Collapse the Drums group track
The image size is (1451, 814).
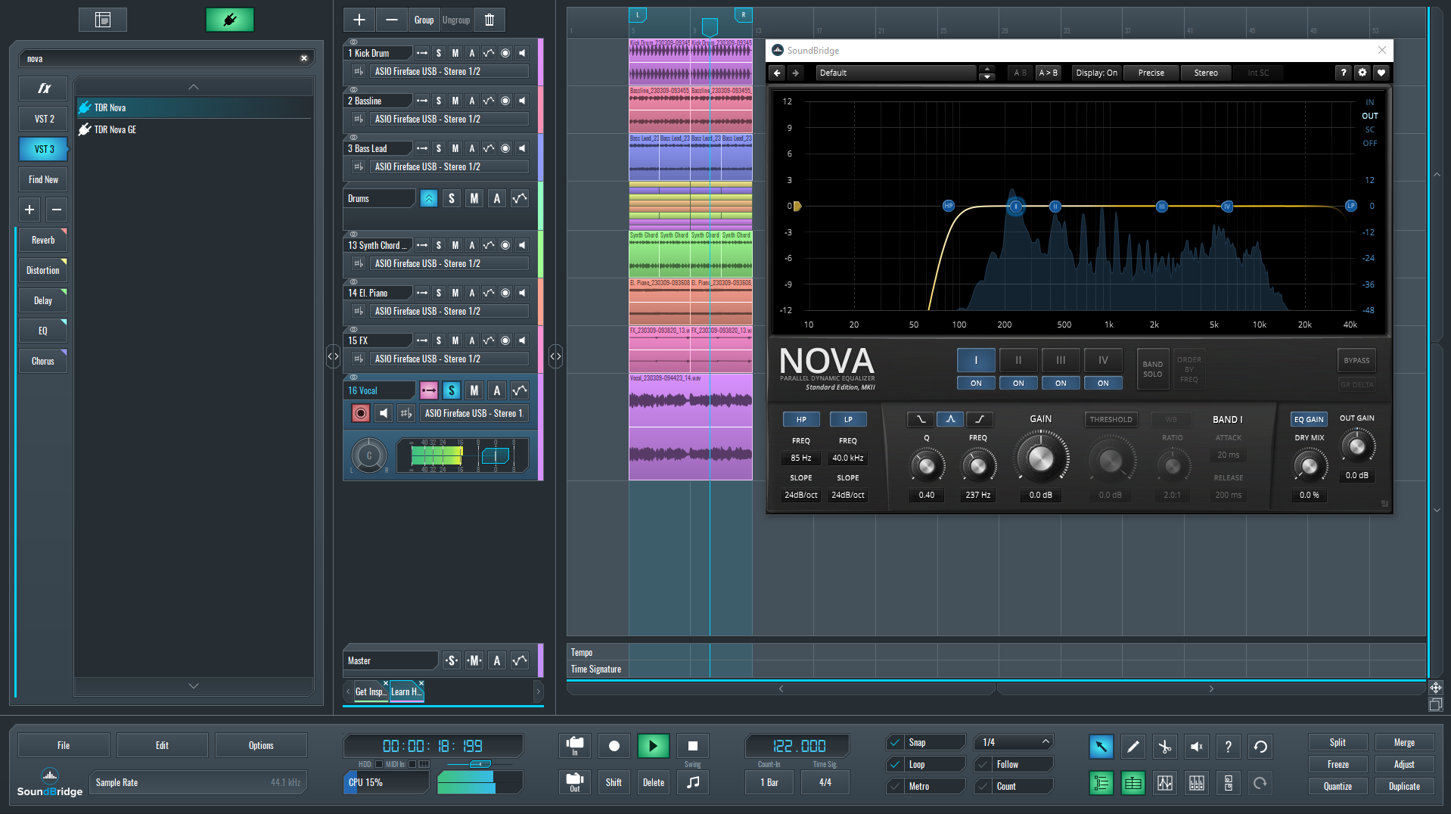click(x=429, y=198)
